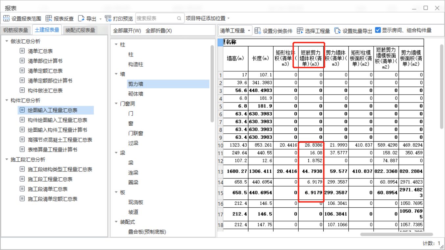Select 连梁 in component tree
Screen dimensions: 445x250
pyautogui.click(x=133, y=172)
